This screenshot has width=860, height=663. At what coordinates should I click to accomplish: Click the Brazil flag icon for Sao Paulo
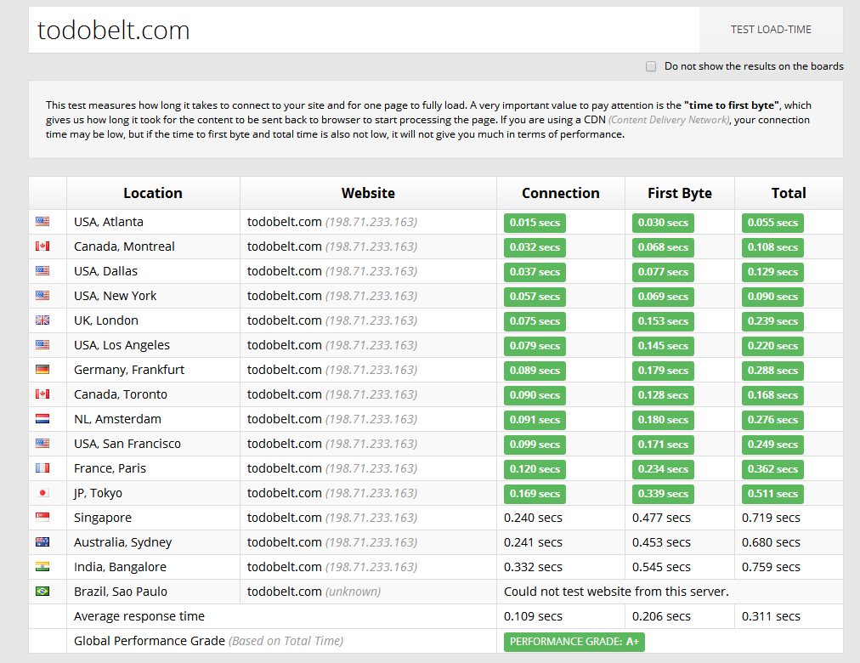pyautogui.click(x=42, y=591)
